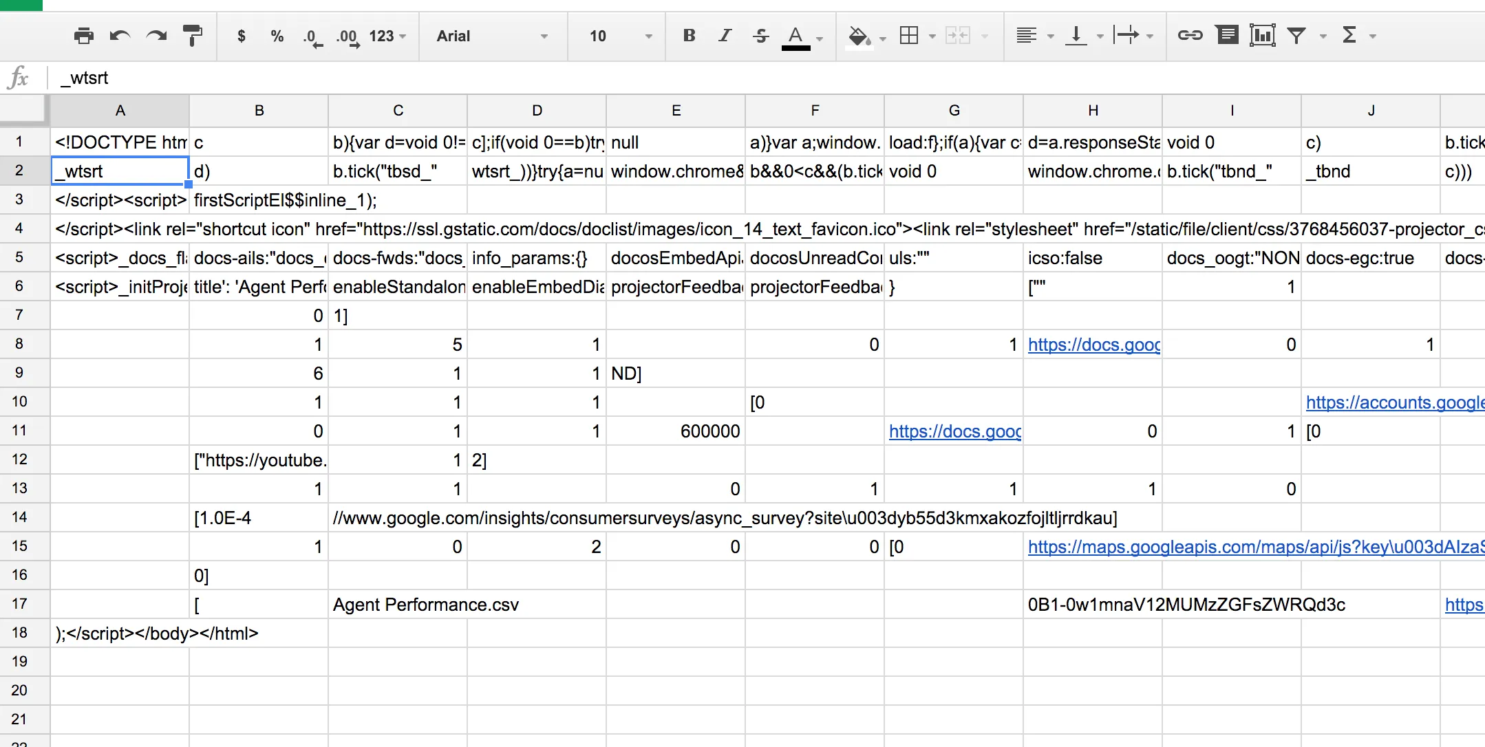The height and width of the screenshot is (747, 1485).
Task: Expand the 123 number format menu
Action: 387,36
